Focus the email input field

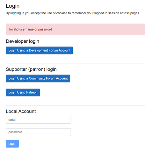[38, 120]
